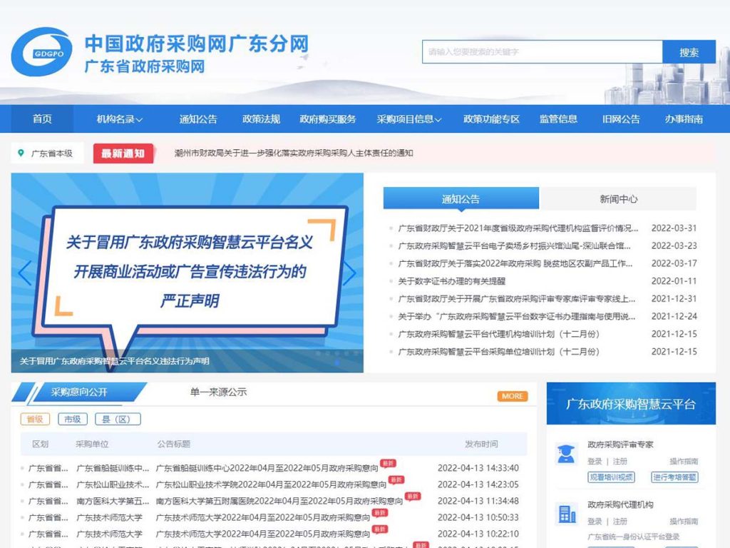Click the 搜索 button
Screen dimensions: 730x548
(x=689, y=51)
